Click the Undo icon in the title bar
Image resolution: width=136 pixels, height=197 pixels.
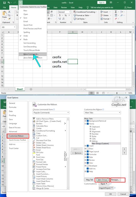coord(9,3)
